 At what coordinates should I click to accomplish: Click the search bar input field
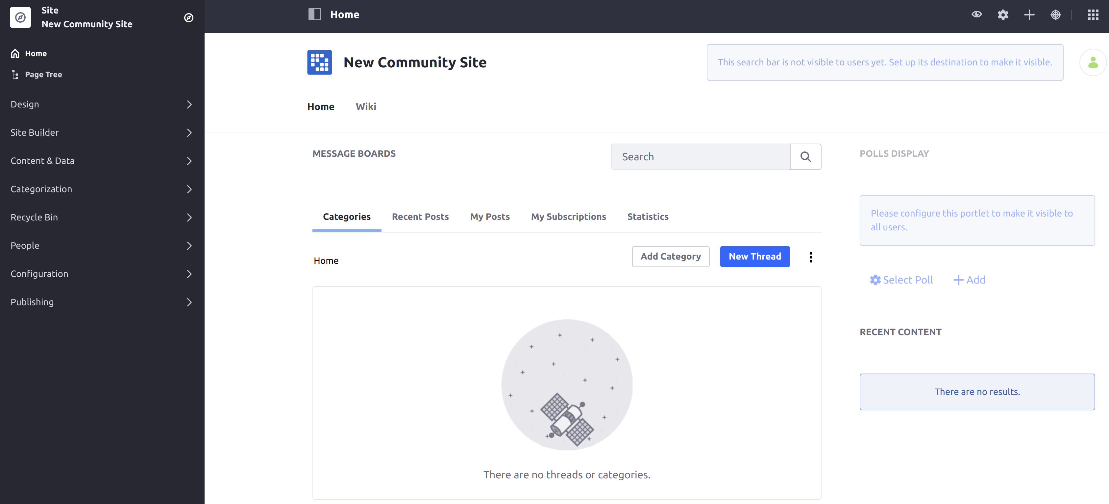click(x=701, y=156)
